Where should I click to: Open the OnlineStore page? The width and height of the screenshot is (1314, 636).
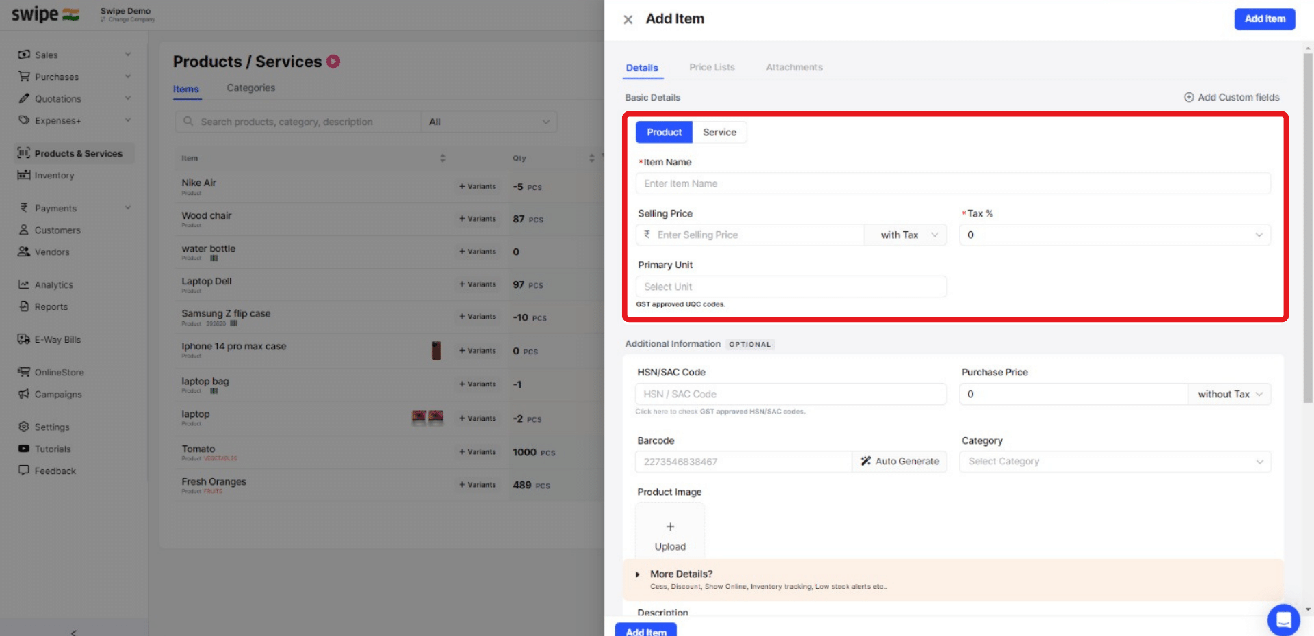[x=59, y=372]
